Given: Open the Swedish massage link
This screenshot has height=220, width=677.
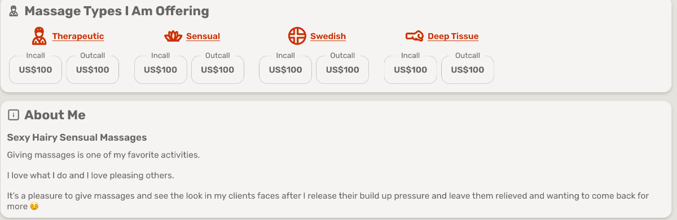Looking at the screenshot, I should pos(328,36).
